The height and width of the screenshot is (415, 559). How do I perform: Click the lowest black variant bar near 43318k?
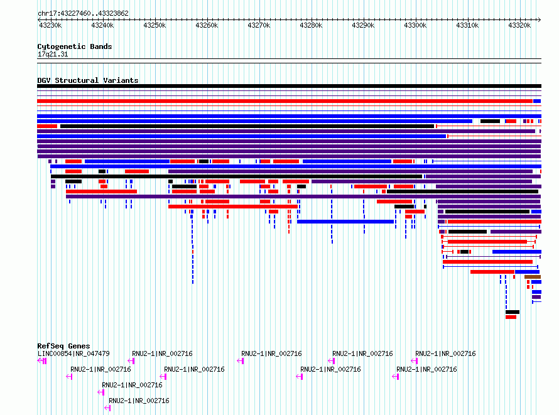click(x=513, y=312)
